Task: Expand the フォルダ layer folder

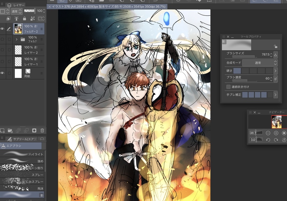Action: [17, 39]
